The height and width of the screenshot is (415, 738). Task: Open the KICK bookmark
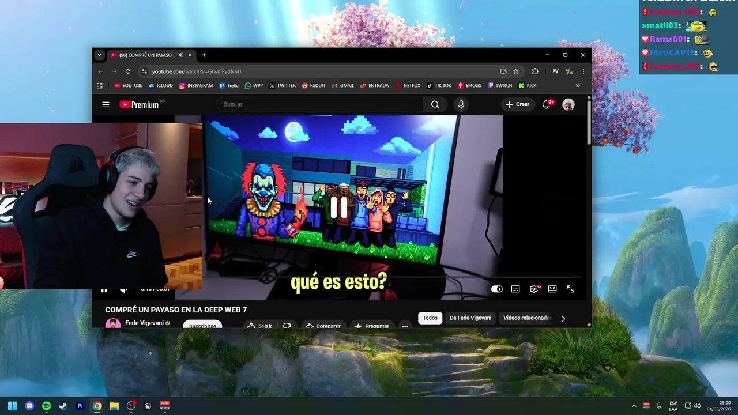(x=528, y=86)
